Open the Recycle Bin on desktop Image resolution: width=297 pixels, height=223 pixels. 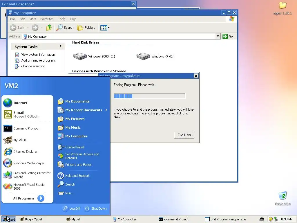pos(282,198)
